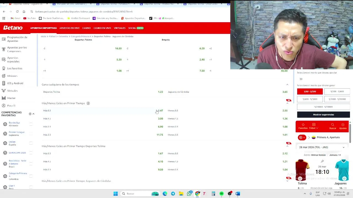Show hidden system tray icons

[305, 194]
